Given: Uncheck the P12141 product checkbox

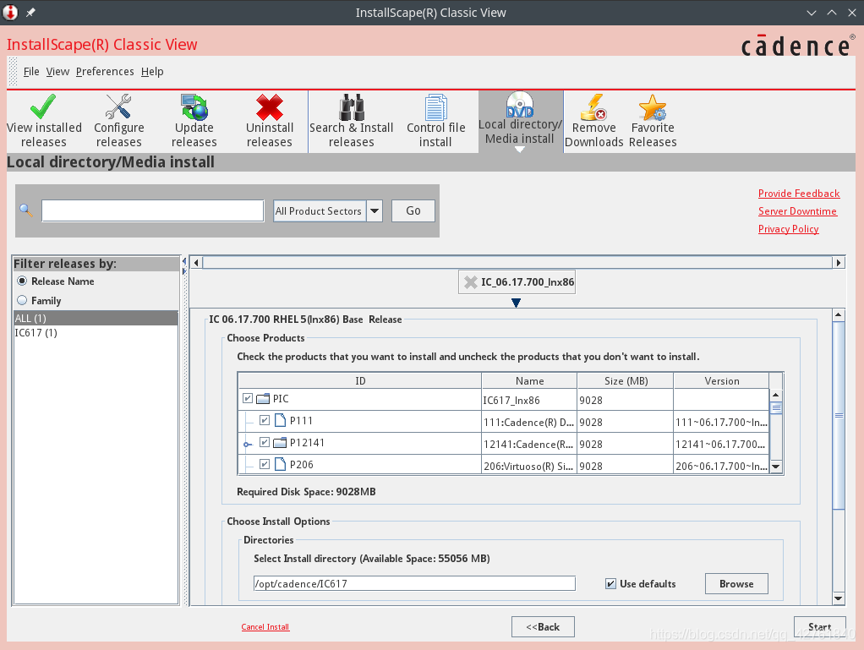Looking at the screenshot, I should coord(265,442).
